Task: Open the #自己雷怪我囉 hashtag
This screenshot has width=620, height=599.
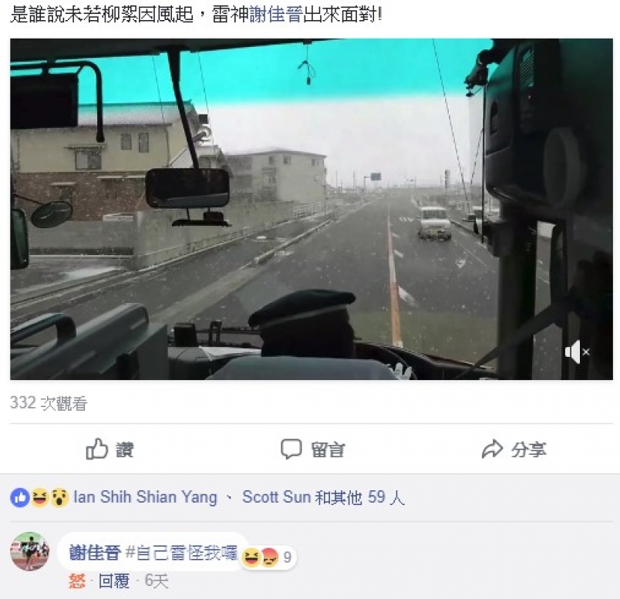Action: point(182,553)
